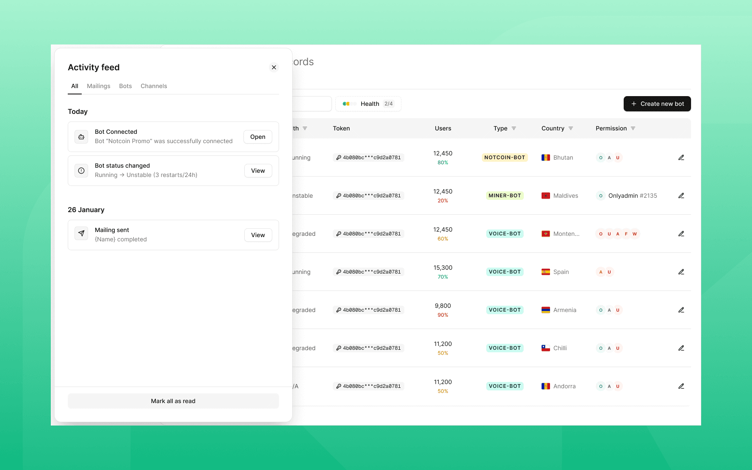Switch to the Mailings tab
The width and height of the screenshot is (752, 470).
point(98,86)
